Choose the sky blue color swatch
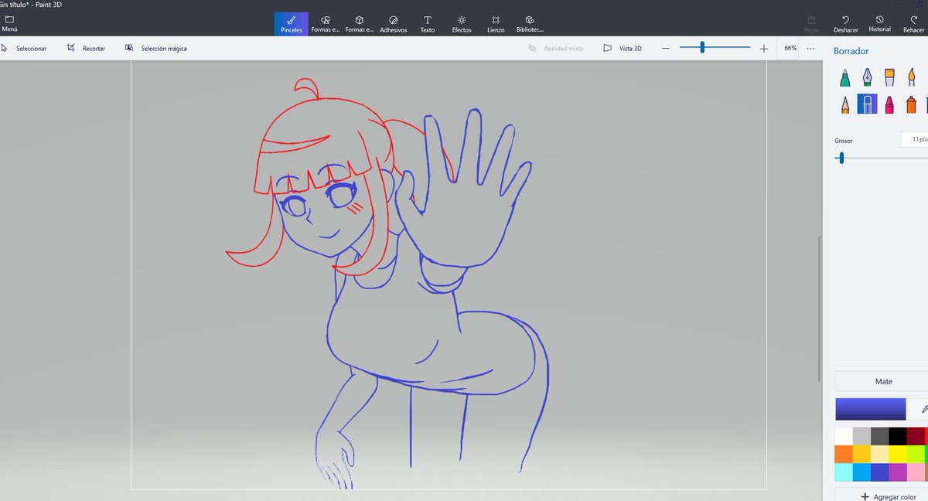 861,472
